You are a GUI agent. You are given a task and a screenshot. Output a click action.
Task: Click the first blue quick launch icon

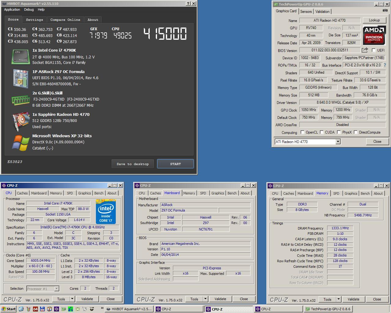point(21,309)
